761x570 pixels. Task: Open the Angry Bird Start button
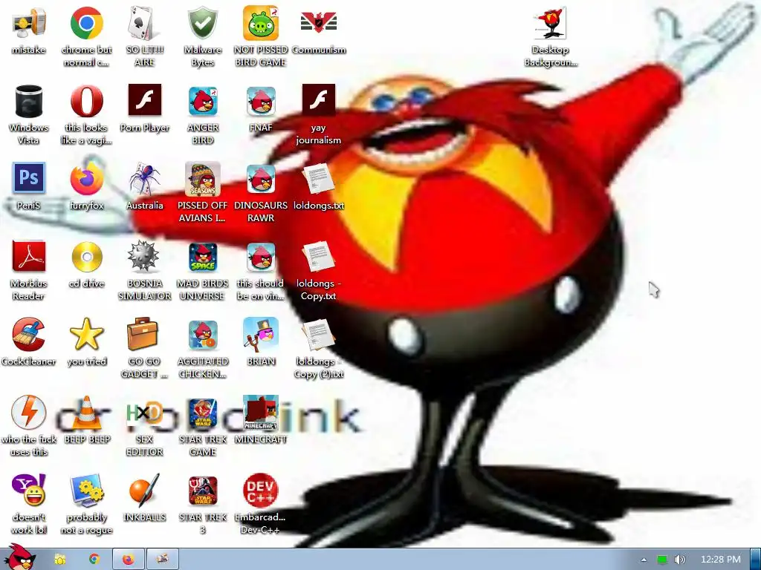19,557
